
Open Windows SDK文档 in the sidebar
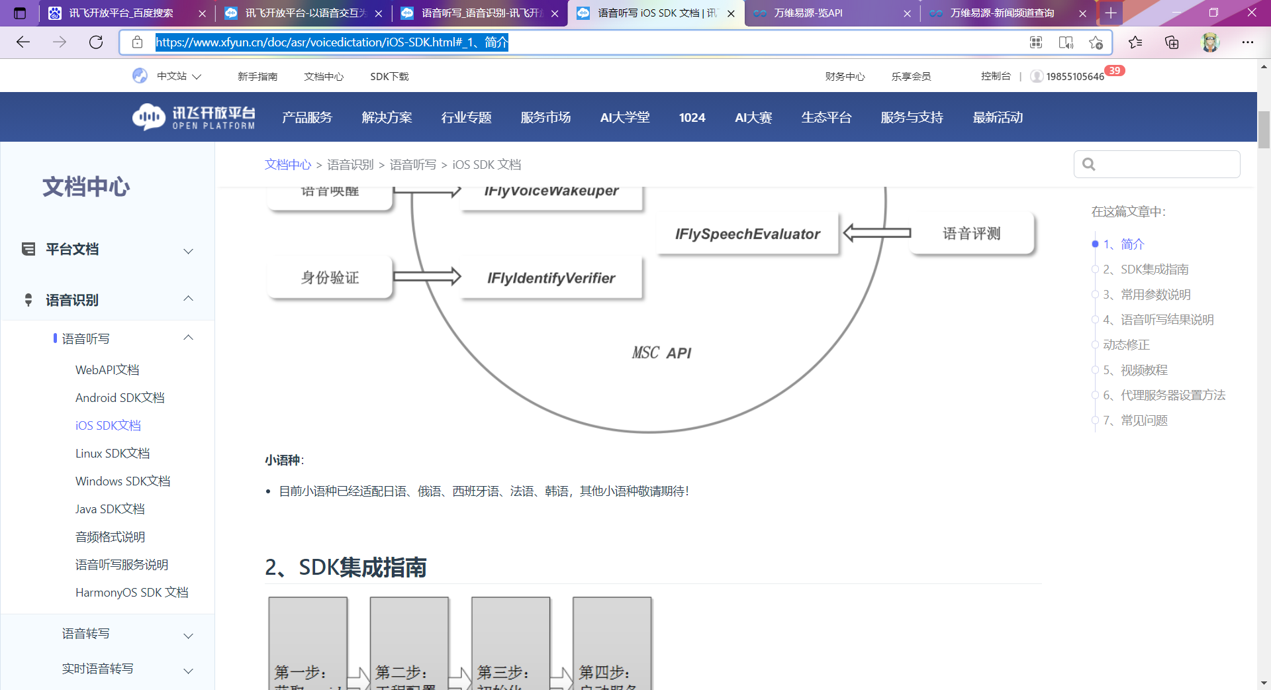(x=122, y=481)
